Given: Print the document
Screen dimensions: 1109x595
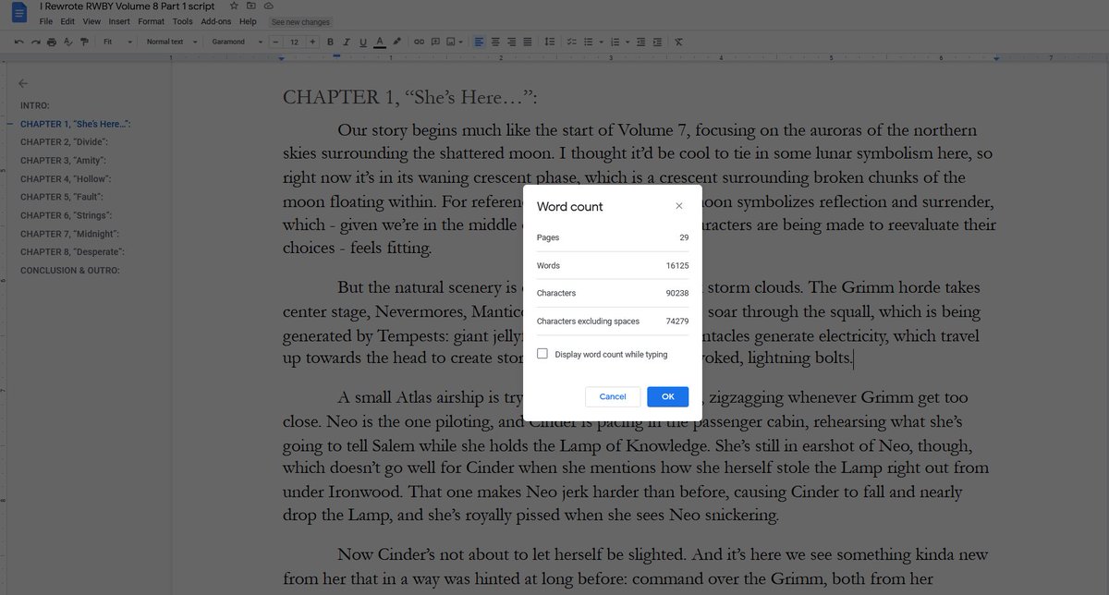Looking at the screenshot, I should click(52, 42).
